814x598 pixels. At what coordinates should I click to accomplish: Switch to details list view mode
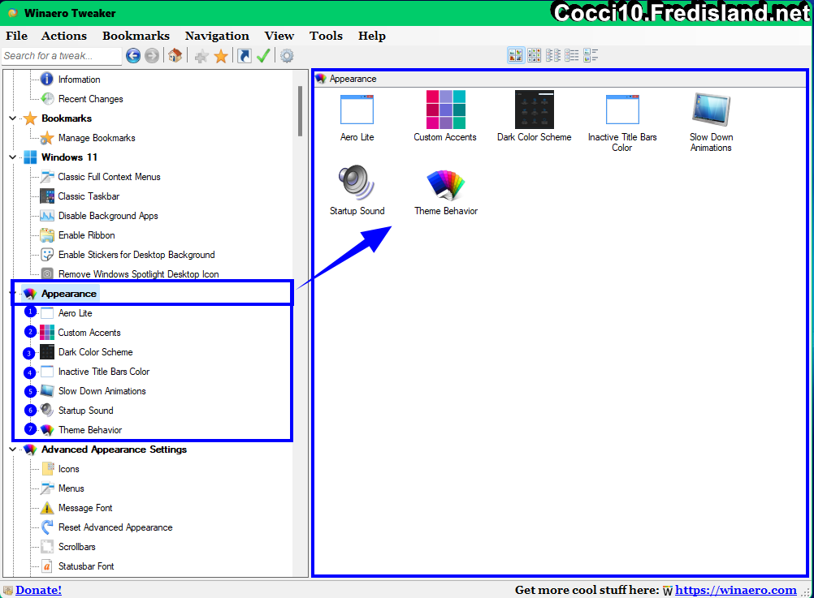[x=572, y=55]
